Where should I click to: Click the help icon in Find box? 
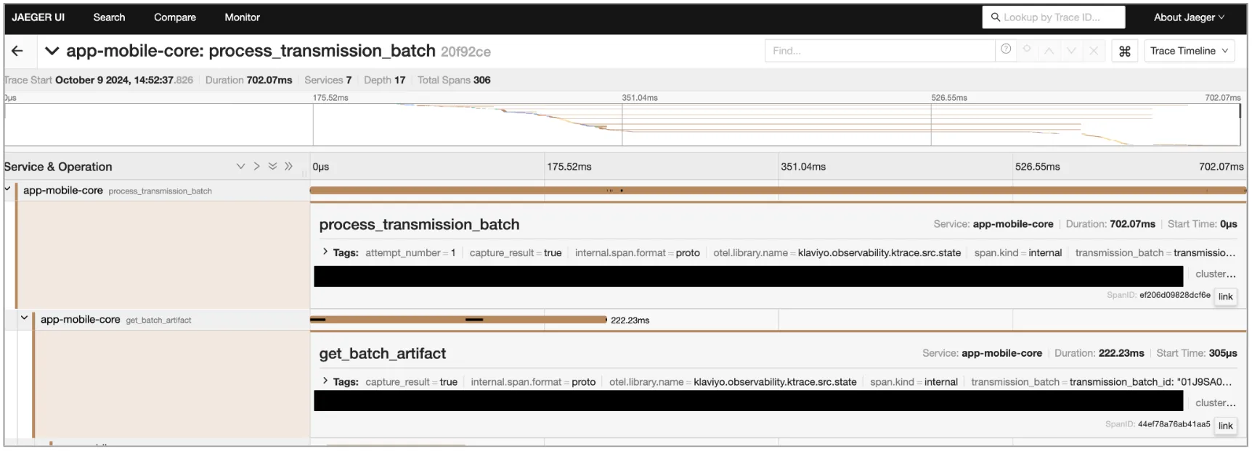(x=1006, y=49)
